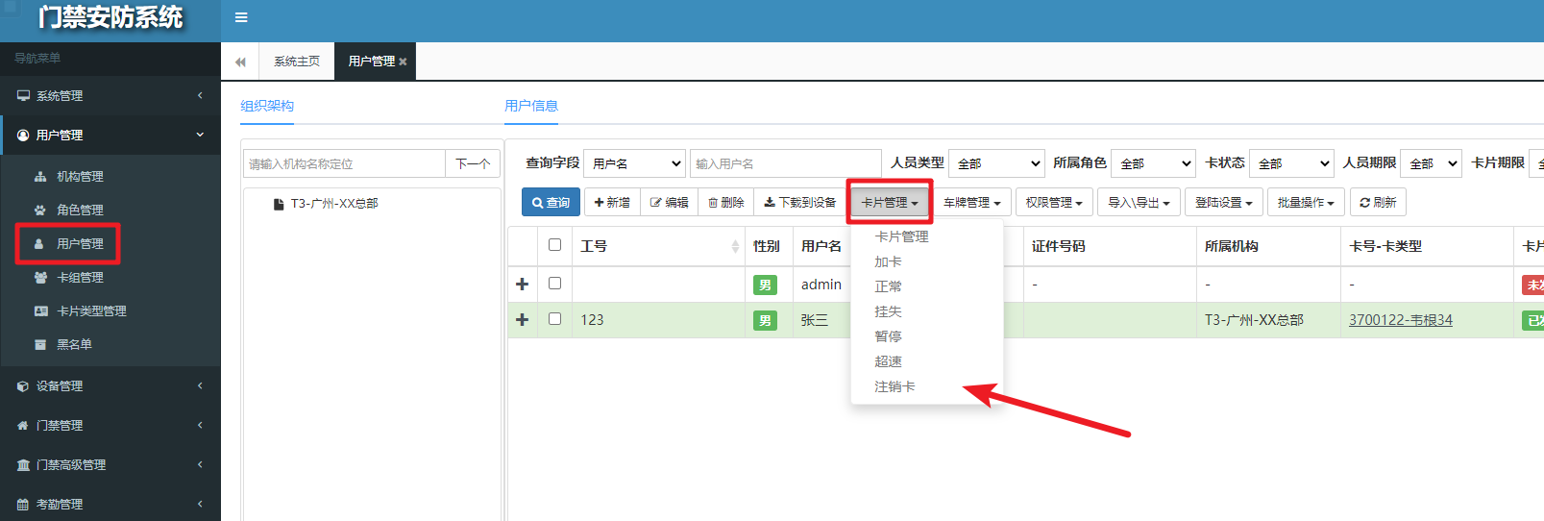Viewport: 1544px width, 521px height.
Task: Click the double-arrow tab scroll left icon
Action: pyautogui.click(x=240, y=62)
